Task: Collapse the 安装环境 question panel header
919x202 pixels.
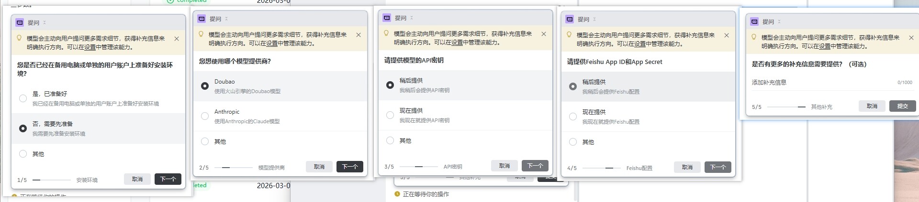Action: coord(45,22)
